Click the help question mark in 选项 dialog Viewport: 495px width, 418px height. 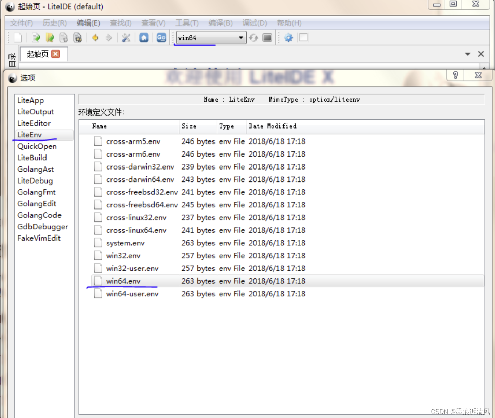coord(455,75)
